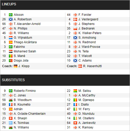Click the Ghana flag beside M. Salisu
This screenshot has width=130, height=131.
75,91
